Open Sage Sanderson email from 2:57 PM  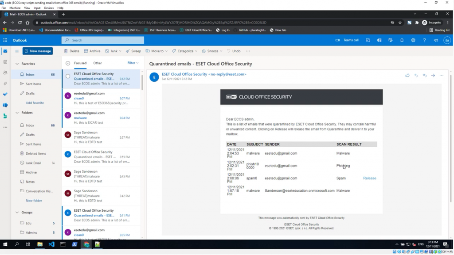pyautogui.click(x=102, y=137)
